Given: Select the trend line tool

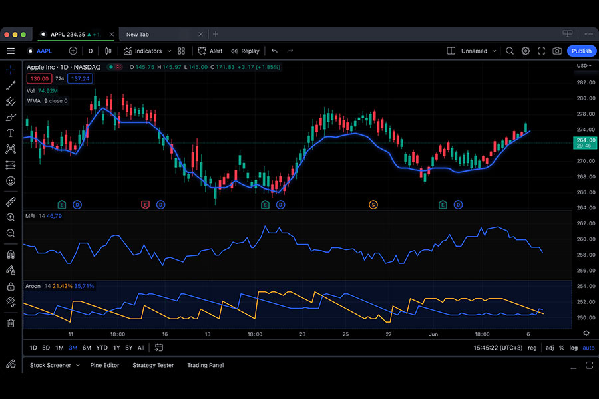Looking at the screenshot, I should (11, 86).
